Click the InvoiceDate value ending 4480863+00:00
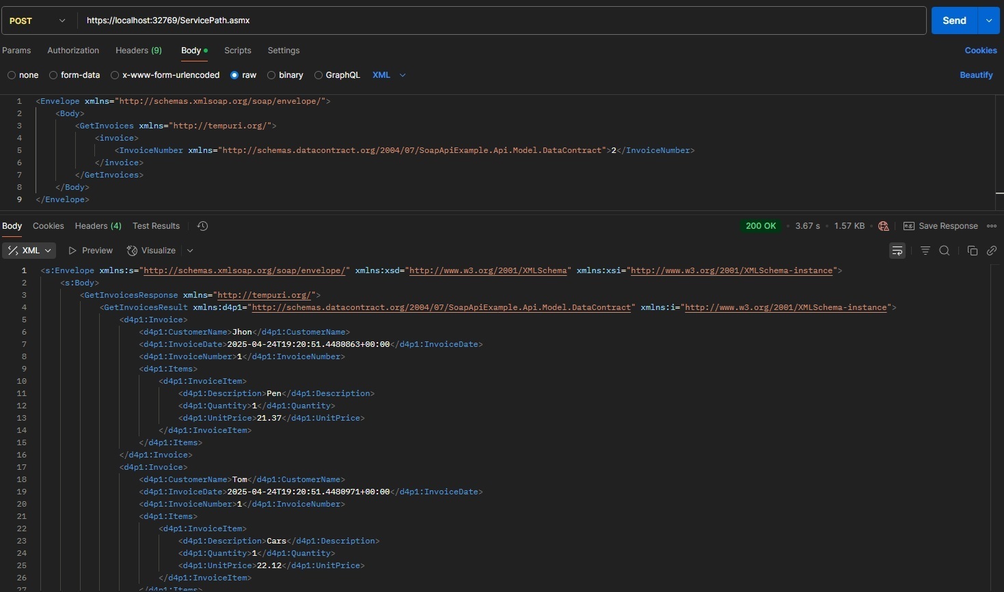Screen dimensions: 1004x592 (x=308, y=344)
